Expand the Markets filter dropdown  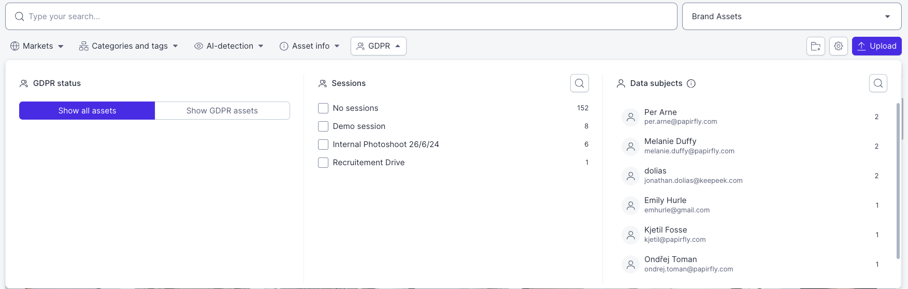coord(37,46)
